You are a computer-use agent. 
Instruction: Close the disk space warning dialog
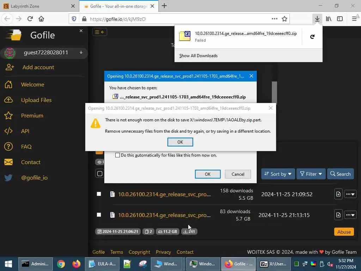coord(271,108)
